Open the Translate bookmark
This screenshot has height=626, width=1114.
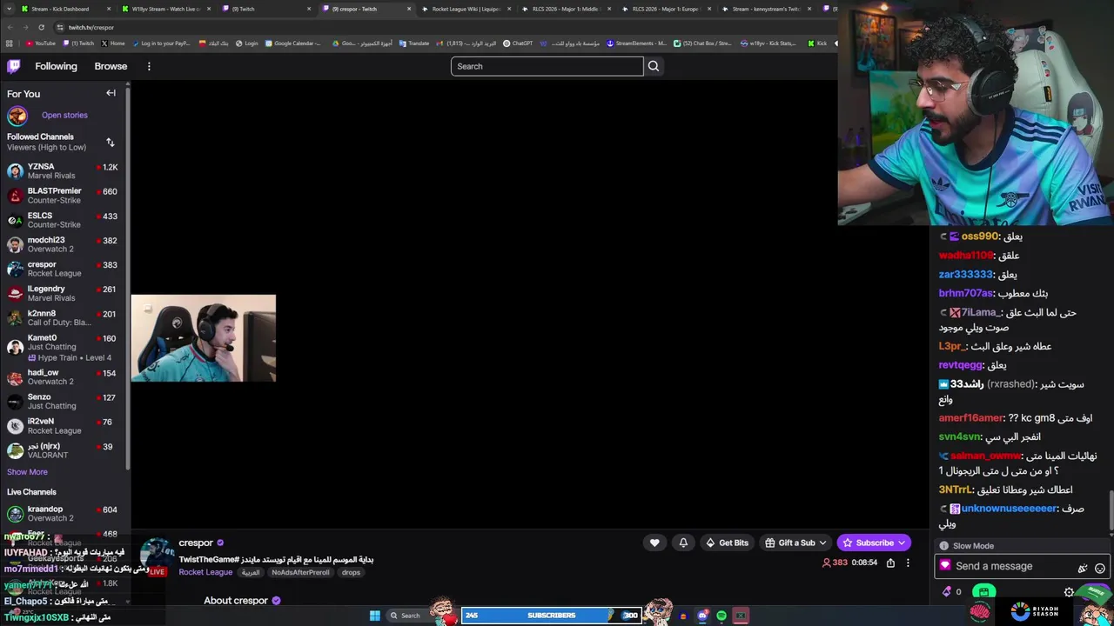point(414,43)
